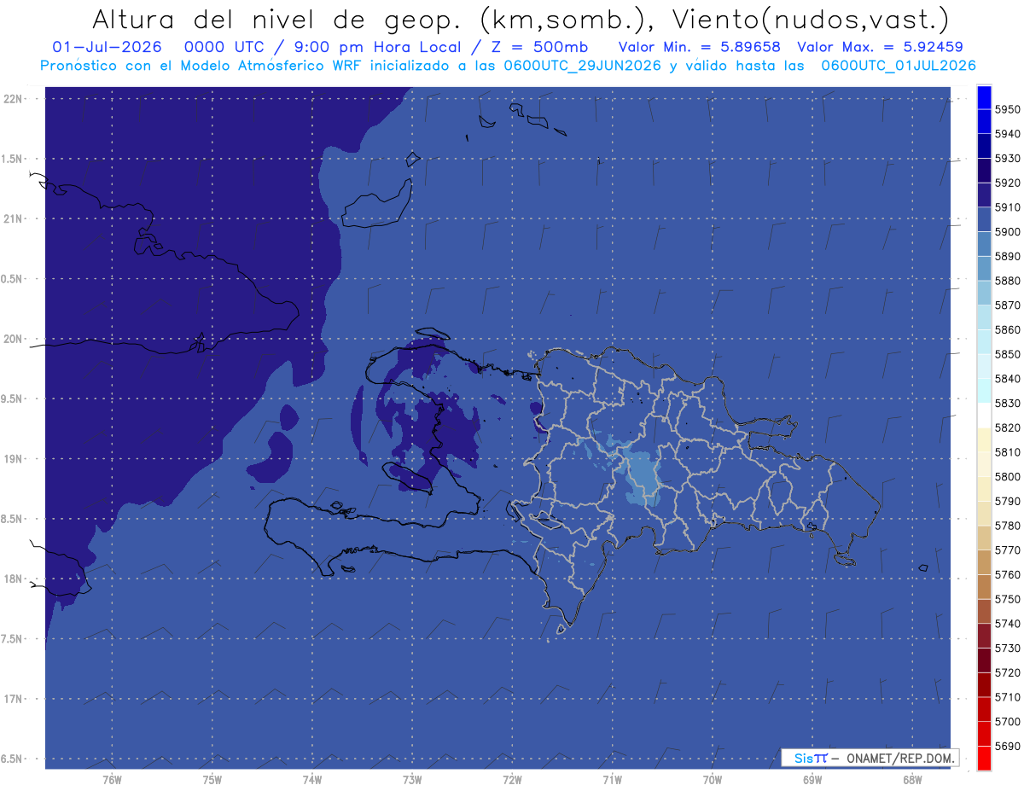Click the '72W' longitude axis label
This screenshot has width=1024, height=791.
[x=512, y=779]
